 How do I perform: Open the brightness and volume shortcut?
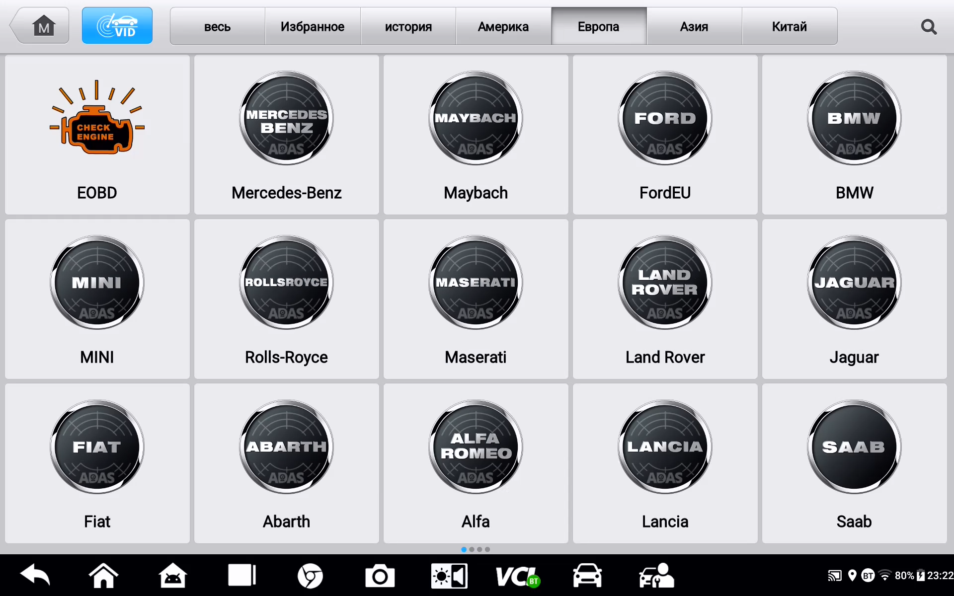[449, 576]
